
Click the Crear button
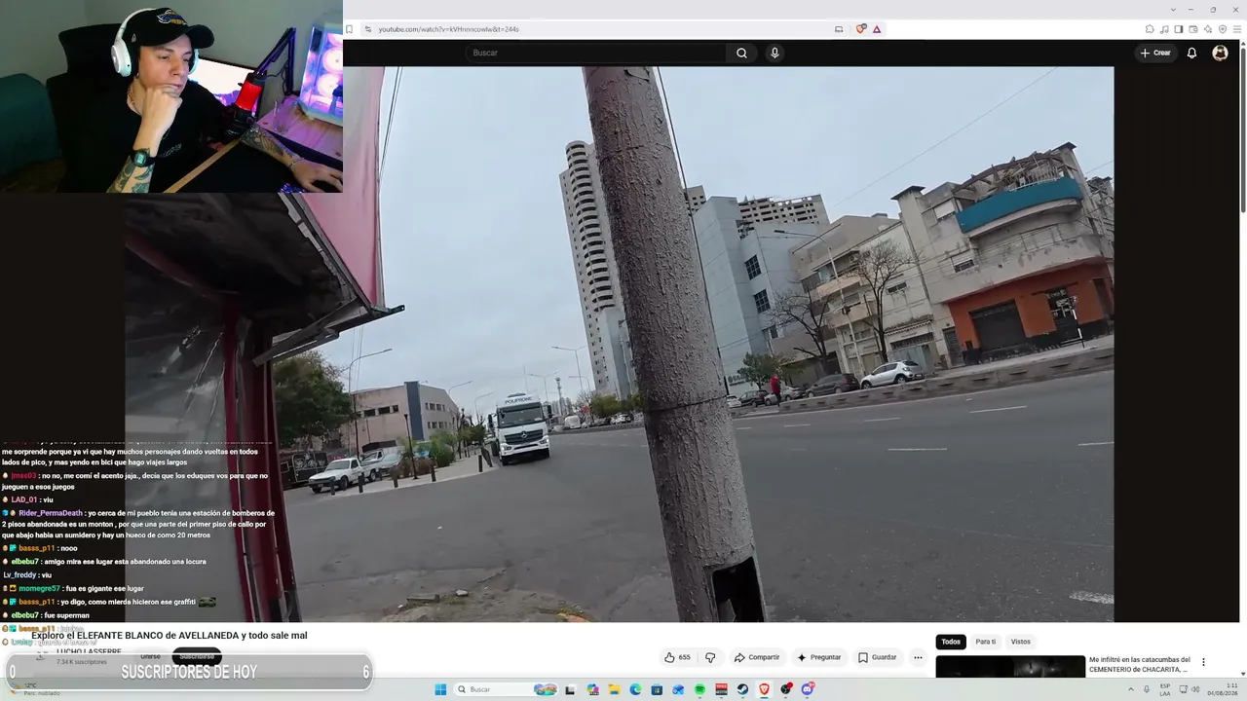coord(1155,53)
